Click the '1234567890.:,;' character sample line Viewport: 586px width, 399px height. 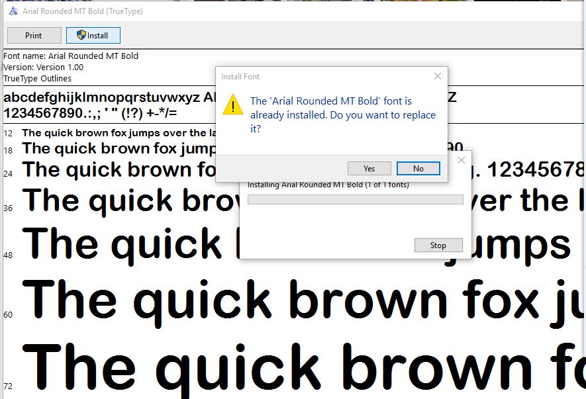click(x=90, y=113)
